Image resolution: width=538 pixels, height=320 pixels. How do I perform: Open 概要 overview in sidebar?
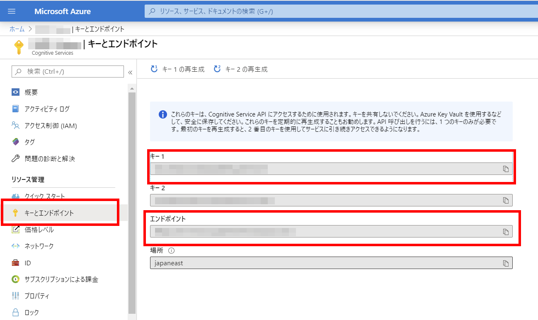[x=31, y=92]
